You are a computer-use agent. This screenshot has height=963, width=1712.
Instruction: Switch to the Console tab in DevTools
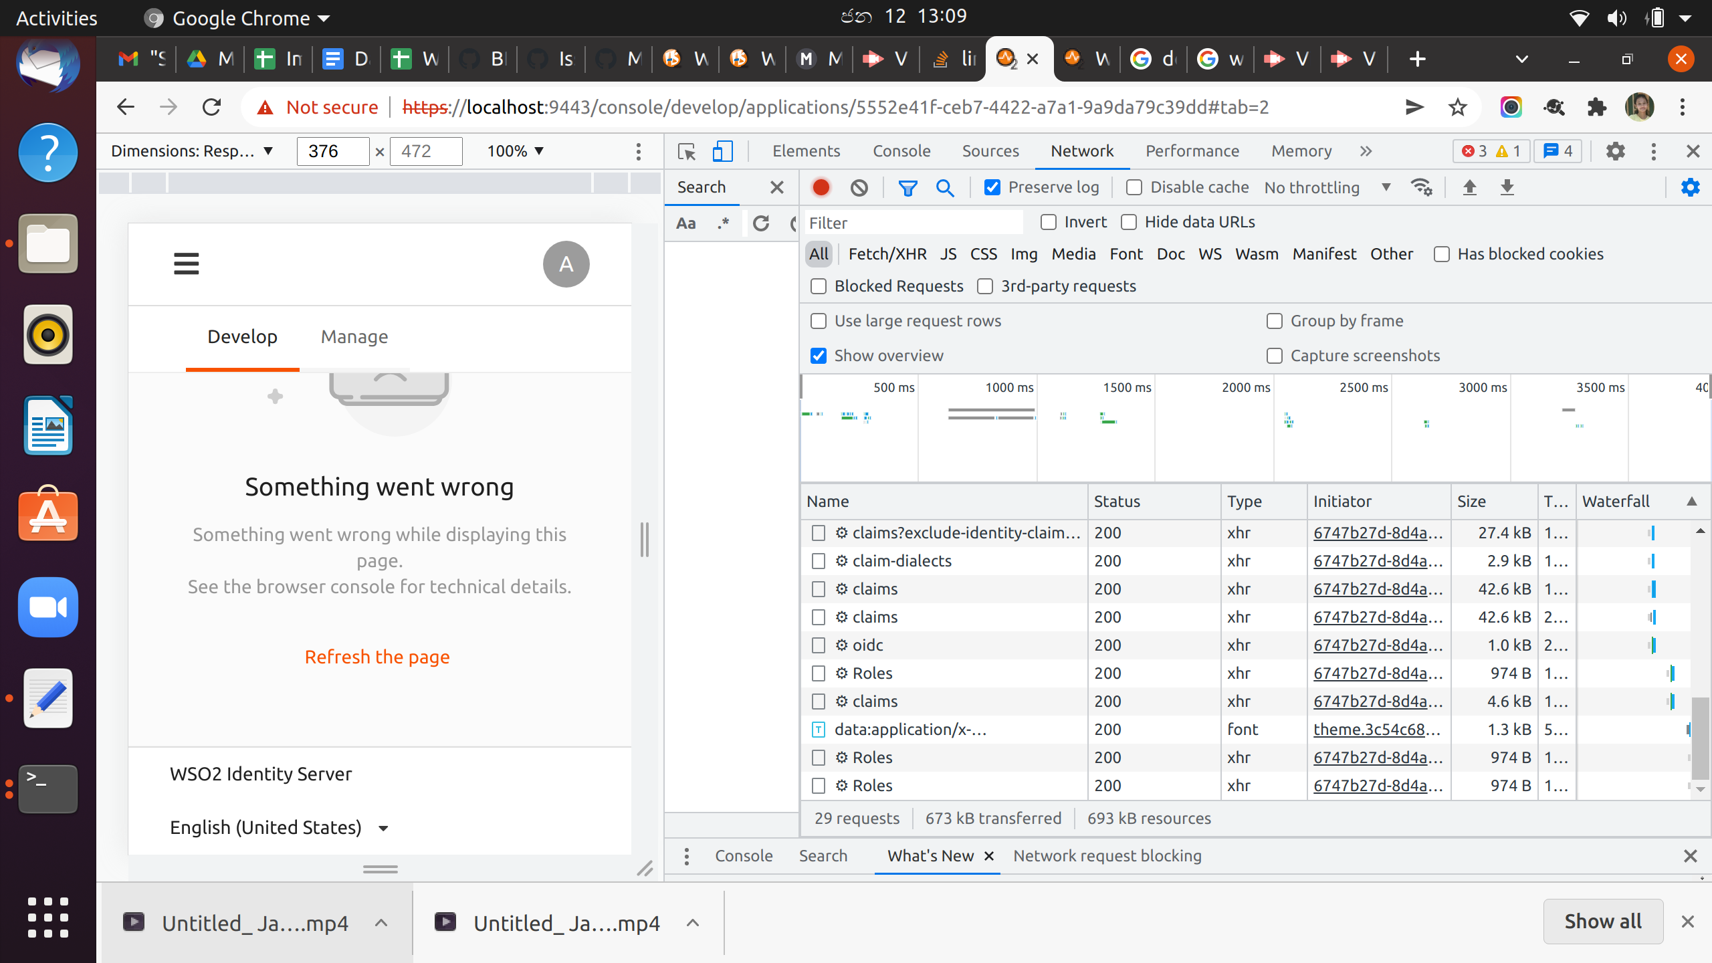[901, 151]
